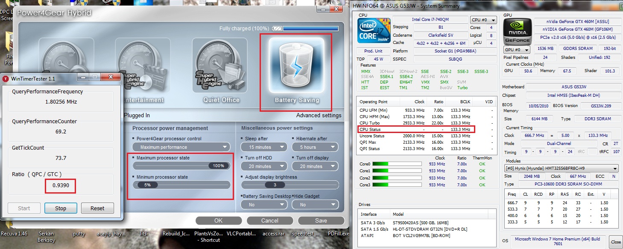Expand the Sleep after dropdown
Viewport: 623px width, 249px height.
(264, 147)
